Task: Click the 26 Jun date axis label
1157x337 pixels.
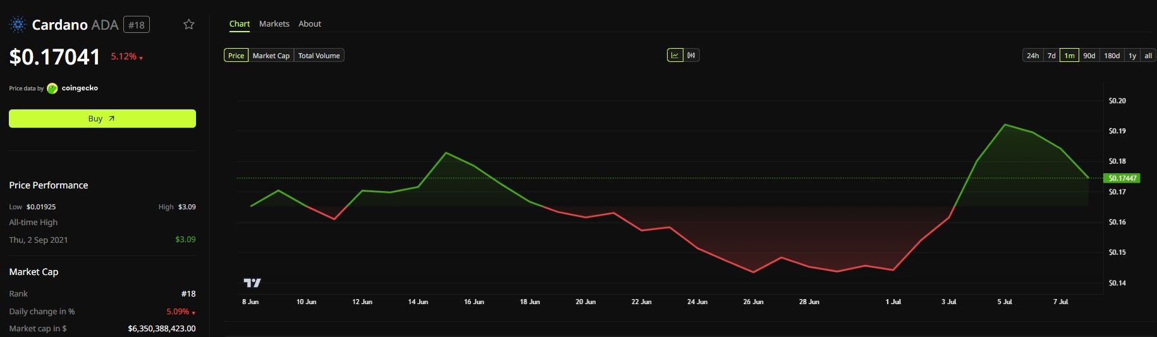Action: (753, 302)
